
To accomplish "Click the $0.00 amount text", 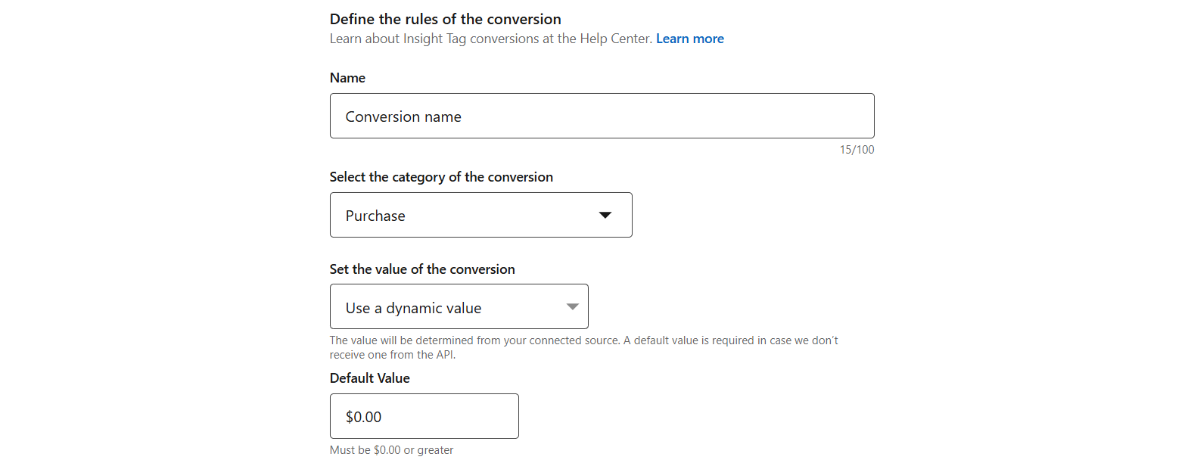I will point(363,417).
